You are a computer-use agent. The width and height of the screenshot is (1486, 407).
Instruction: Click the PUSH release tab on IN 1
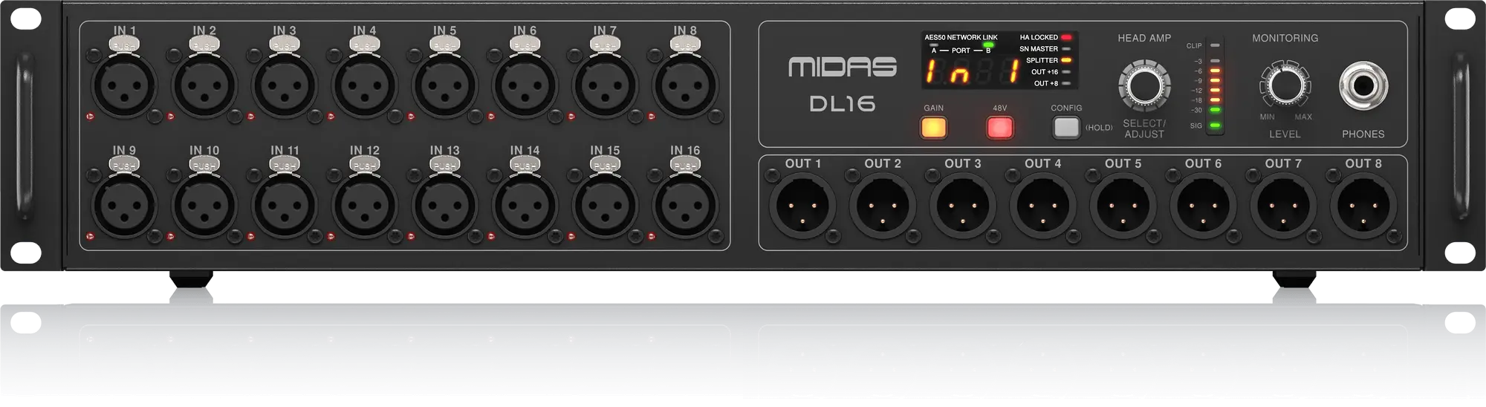click(x=125, y=45)
